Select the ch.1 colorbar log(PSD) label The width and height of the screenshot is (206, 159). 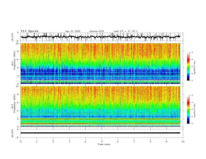click(x=195, y=68)
